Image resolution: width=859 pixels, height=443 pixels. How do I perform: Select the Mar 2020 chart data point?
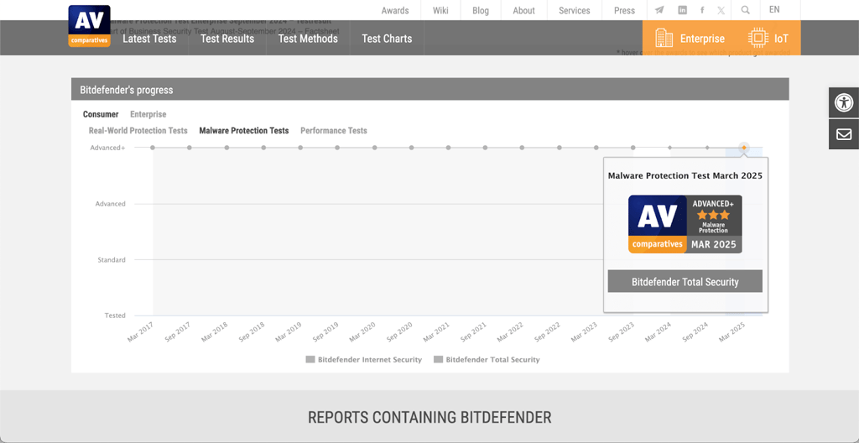pyautogui.click(x=375, y=148)
